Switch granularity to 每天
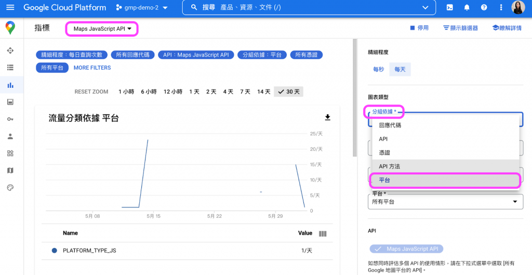 point(400,69)
